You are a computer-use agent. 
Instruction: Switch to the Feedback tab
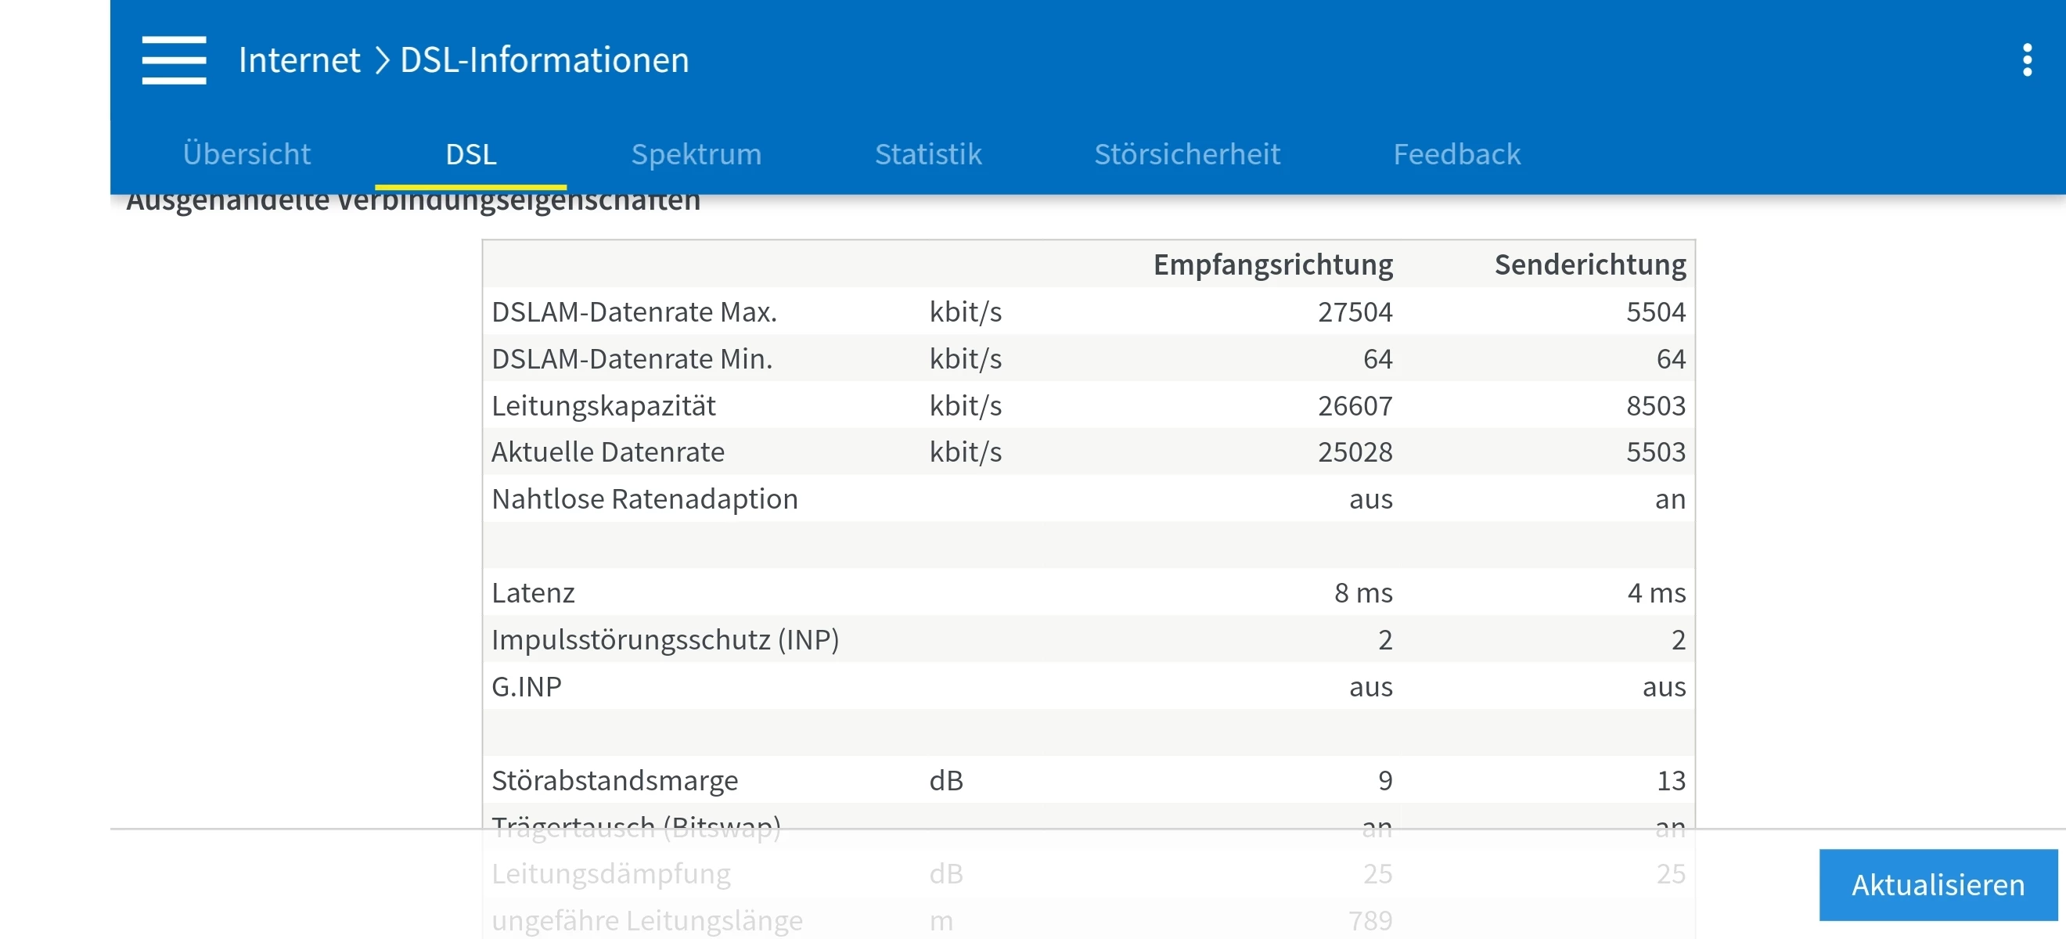[1456, 154]
